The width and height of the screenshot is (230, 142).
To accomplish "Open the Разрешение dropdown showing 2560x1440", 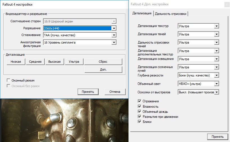I will 80,28.
